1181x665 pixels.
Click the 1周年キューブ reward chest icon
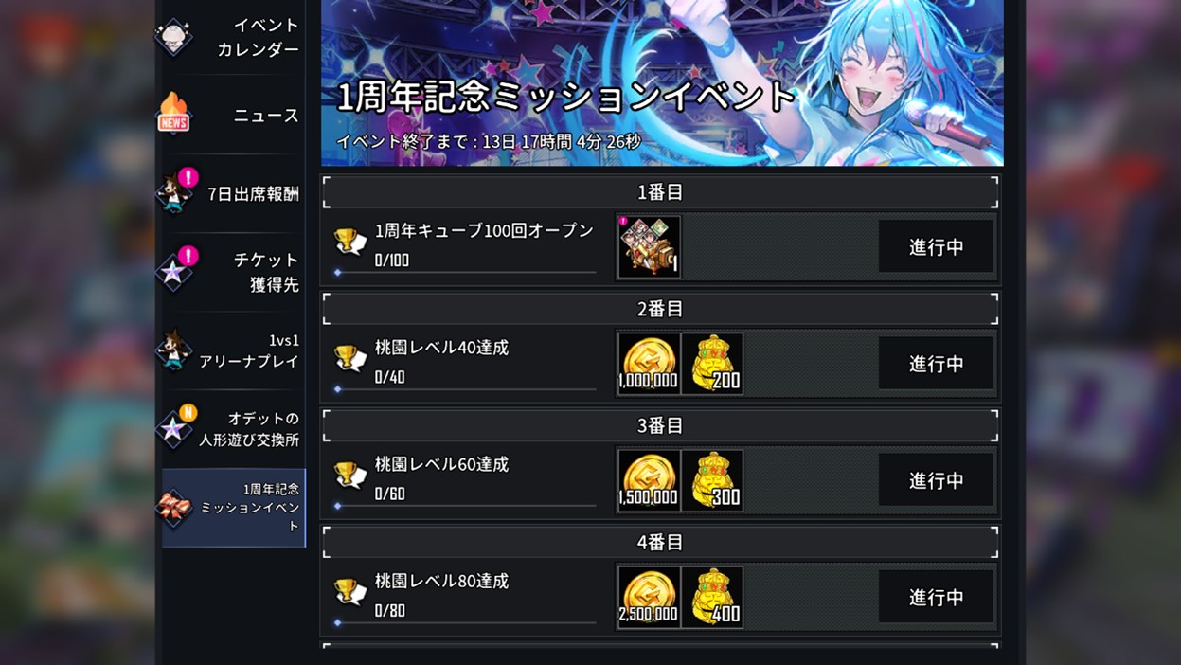click(649, 246)
